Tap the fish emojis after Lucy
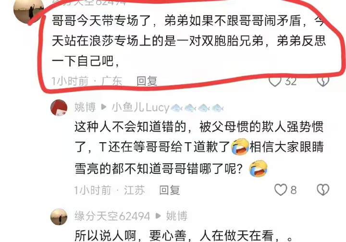This screenshot has height=242, width=346. click(198, 108)
